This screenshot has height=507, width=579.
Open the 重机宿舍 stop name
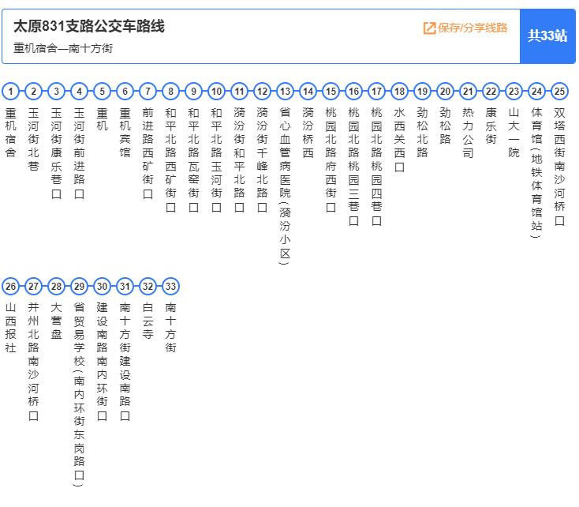11,133
